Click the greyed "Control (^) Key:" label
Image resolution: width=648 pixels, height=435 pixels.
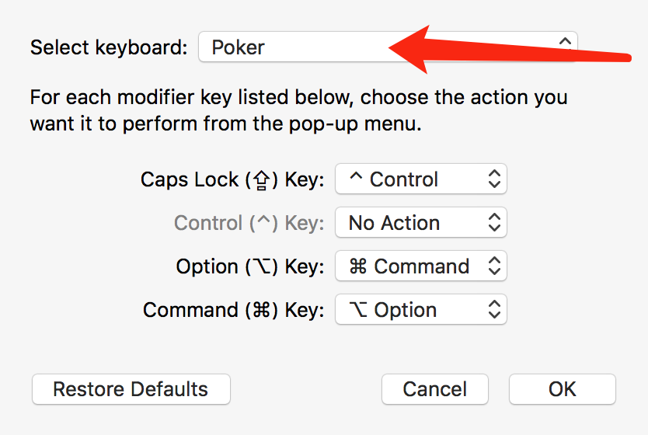(x=249, y=223)
